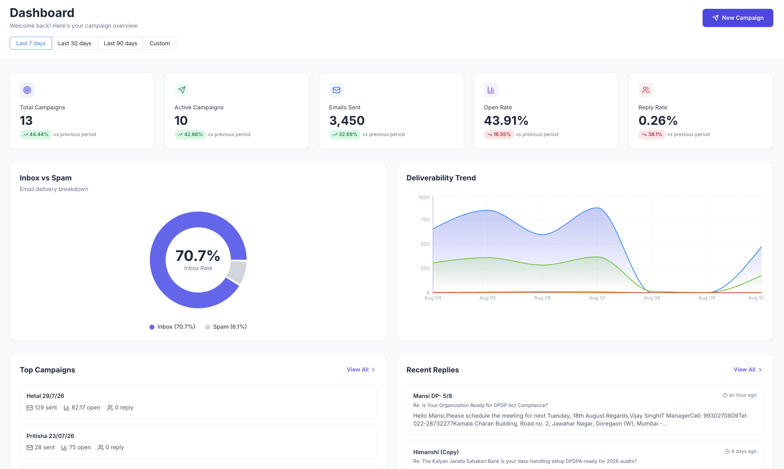Viewport: 784px width, 469px height.
Task: Toggle the Spam (6.1%) legend item
Action: click(x=226, y=327)
